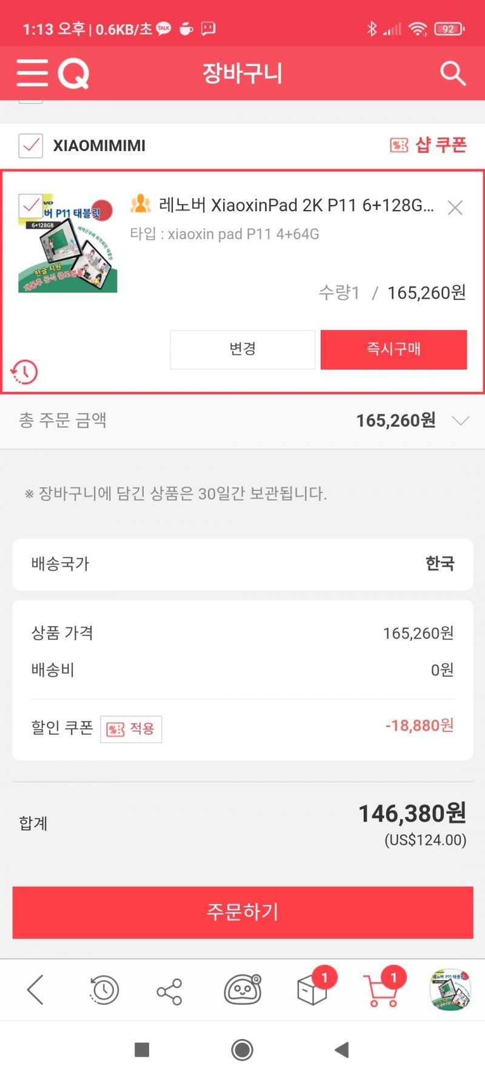Screen dimensions: 485x1079
Task: Click the 변경 button
Action: 242,349
